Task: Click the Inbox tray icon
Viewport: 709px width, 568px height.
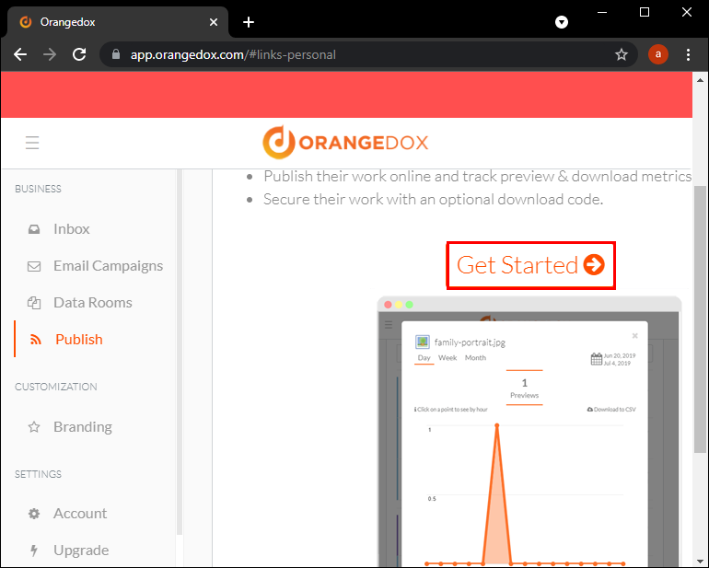Action: [34, 229]
